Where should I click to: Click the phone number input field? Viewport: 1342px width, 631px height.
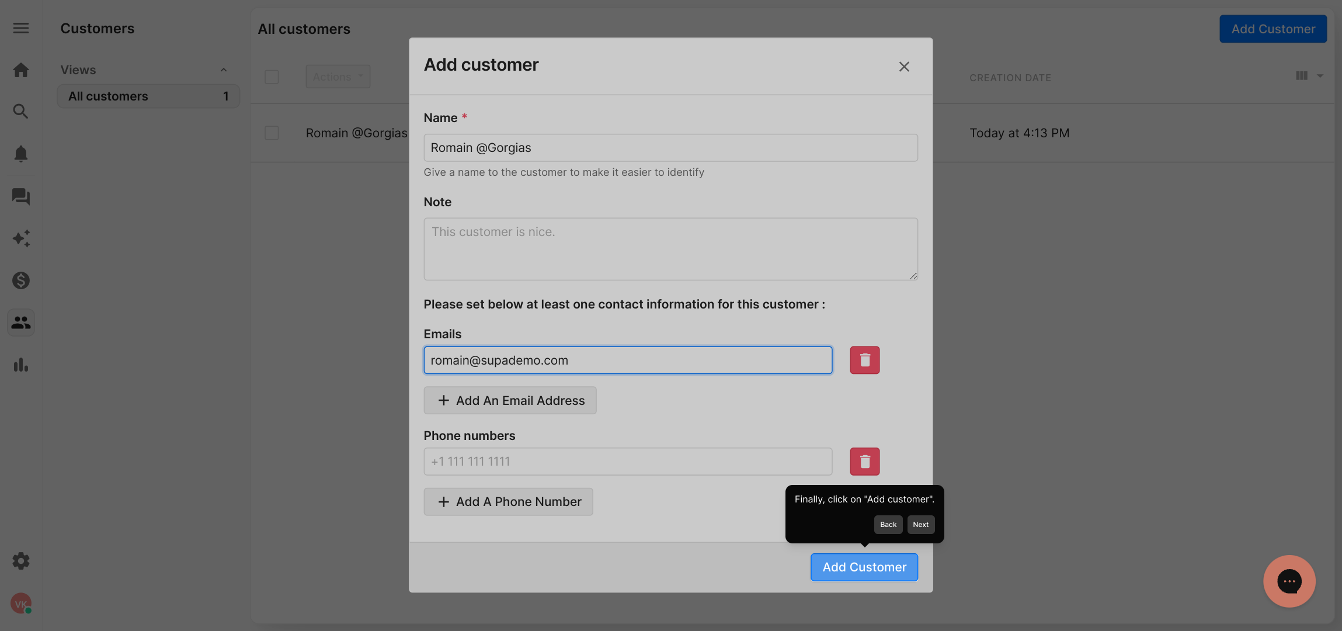(628, 462)
